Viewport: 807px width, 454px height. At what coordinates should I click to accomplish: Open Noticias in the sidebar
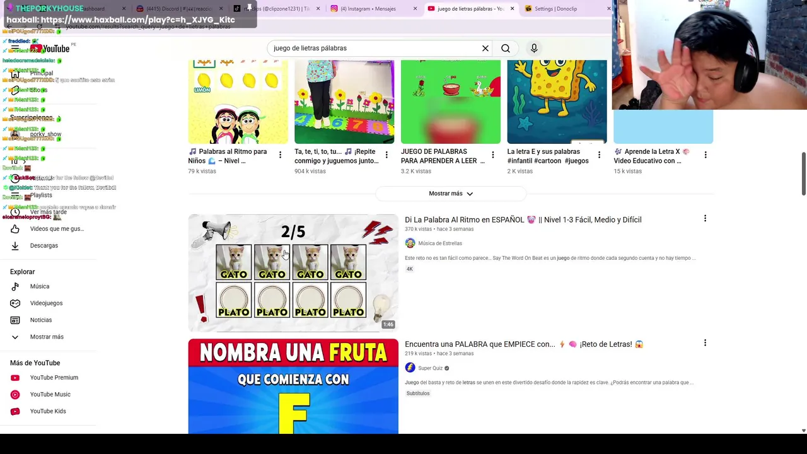pyautogui.click(x=41, y=320)
